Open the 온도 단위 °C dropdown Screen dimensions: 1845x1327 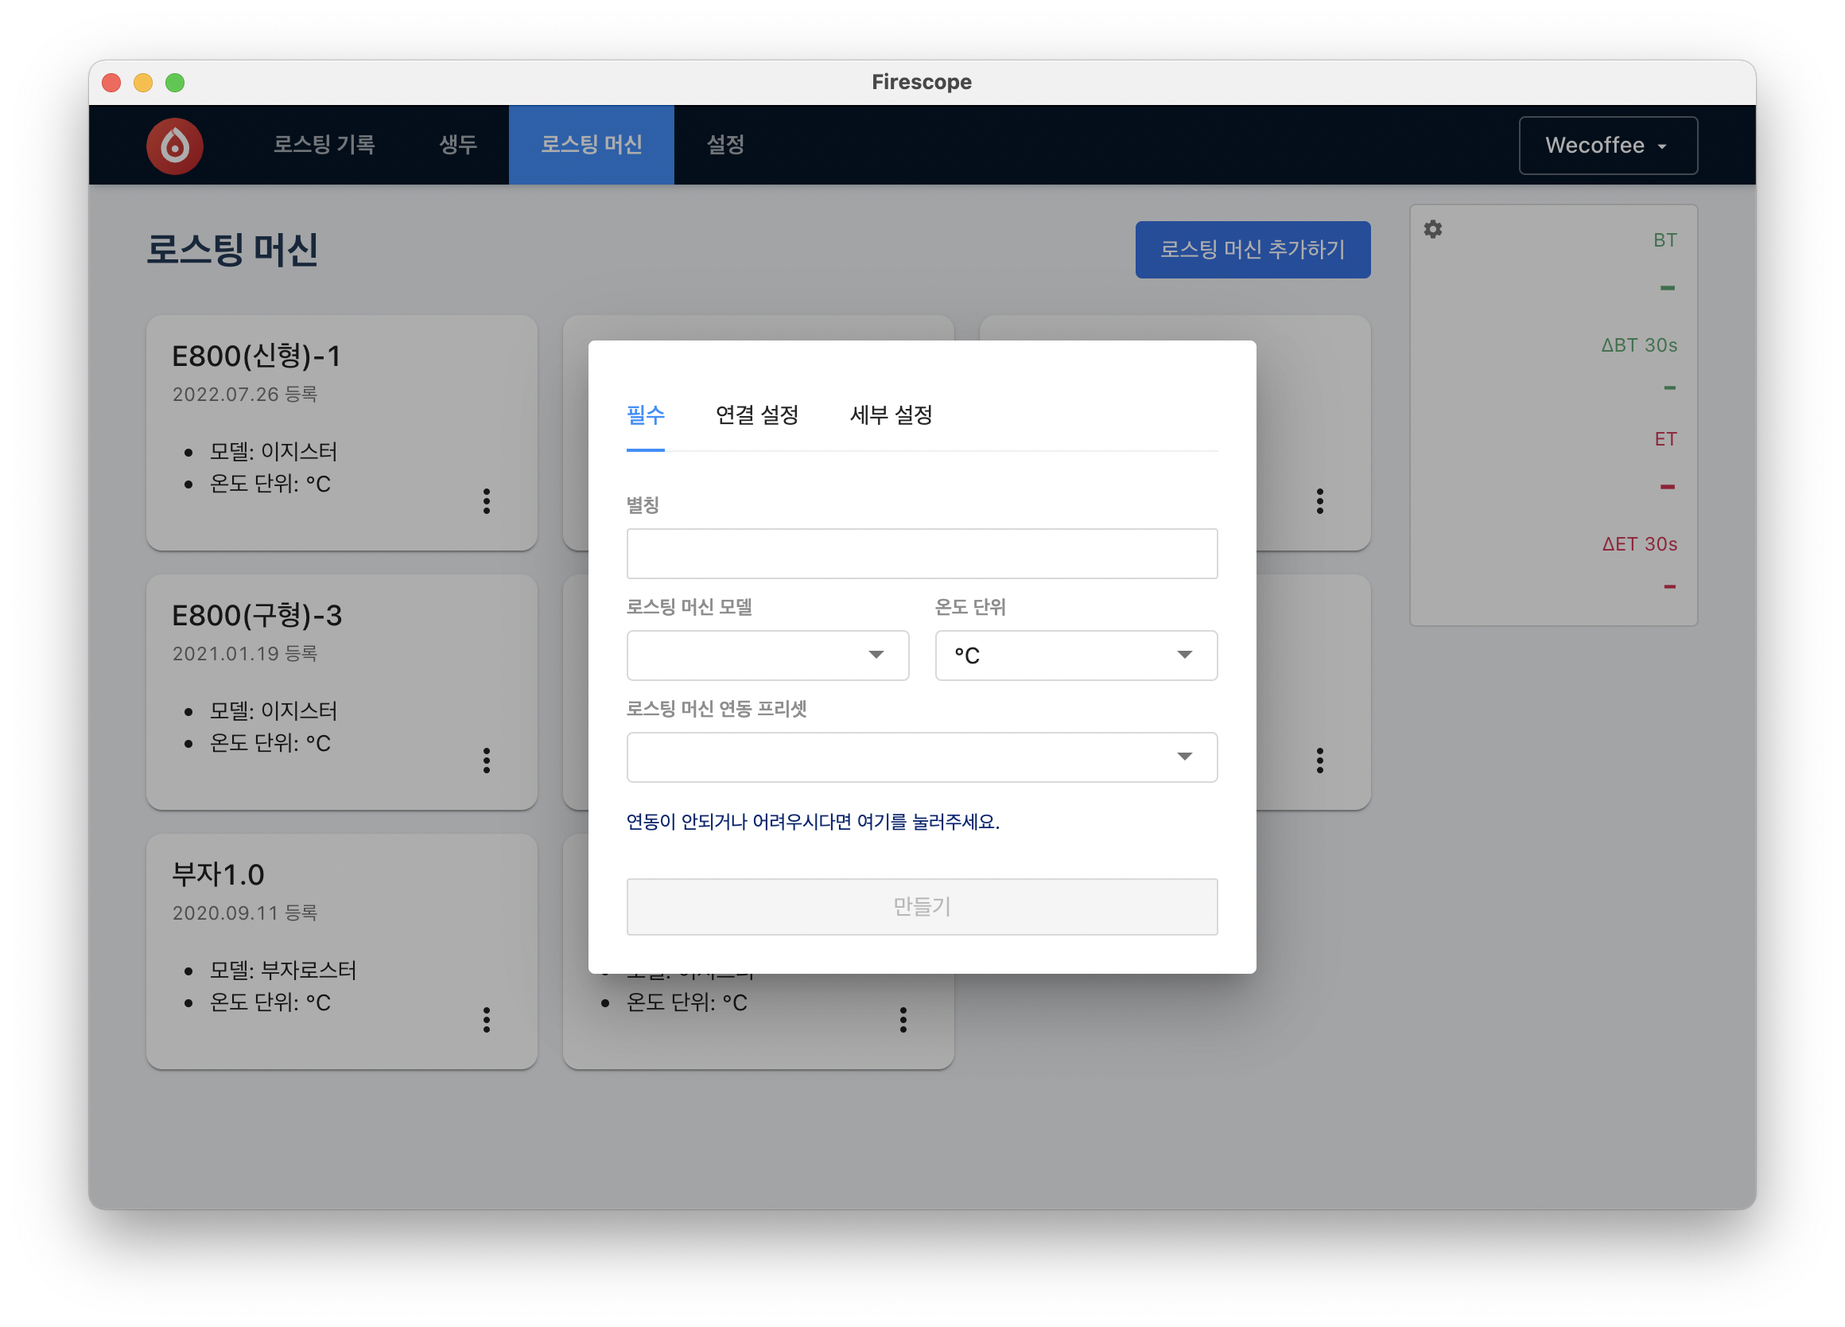(x=1075, y=655)
